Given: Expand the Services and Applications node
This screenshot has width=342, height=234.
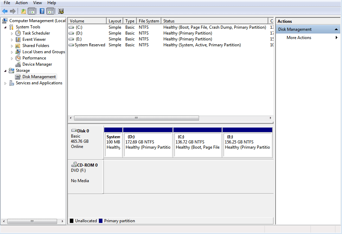Looking at the screenshot, I should [x=5, y=83].
